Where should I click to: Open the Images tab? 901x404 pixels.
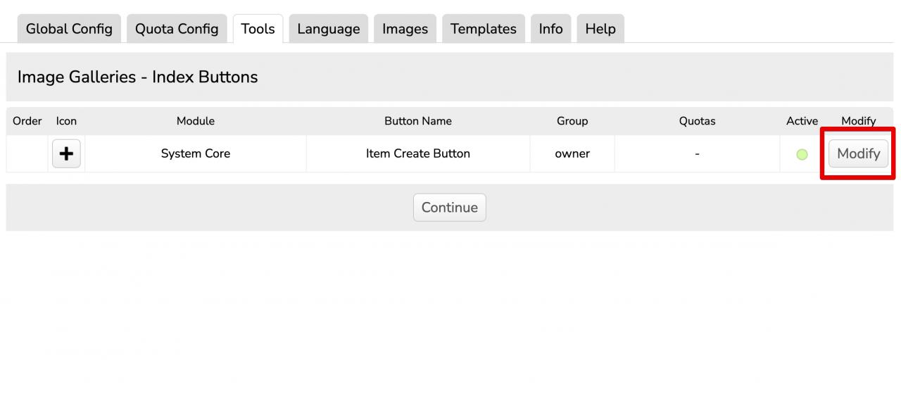[405, 29]
